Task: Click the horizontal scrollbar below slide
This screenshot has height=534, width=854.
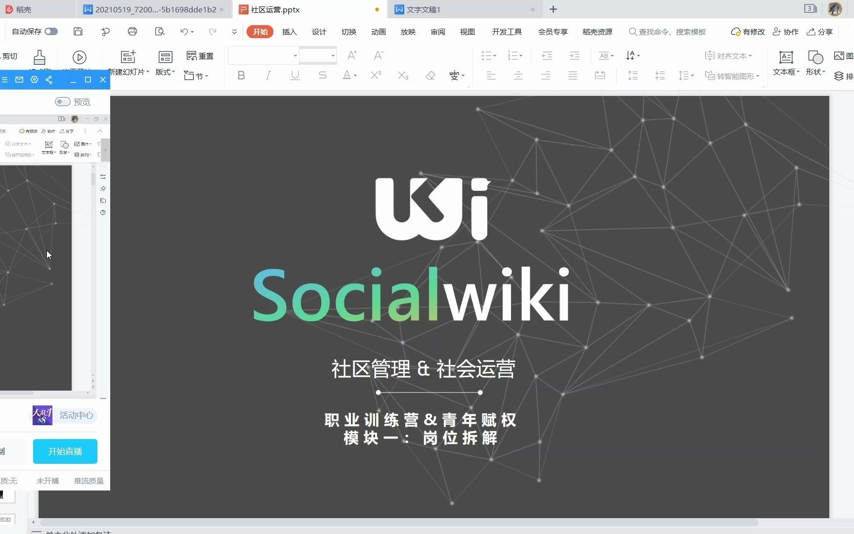Action: (x=399, y=522)
